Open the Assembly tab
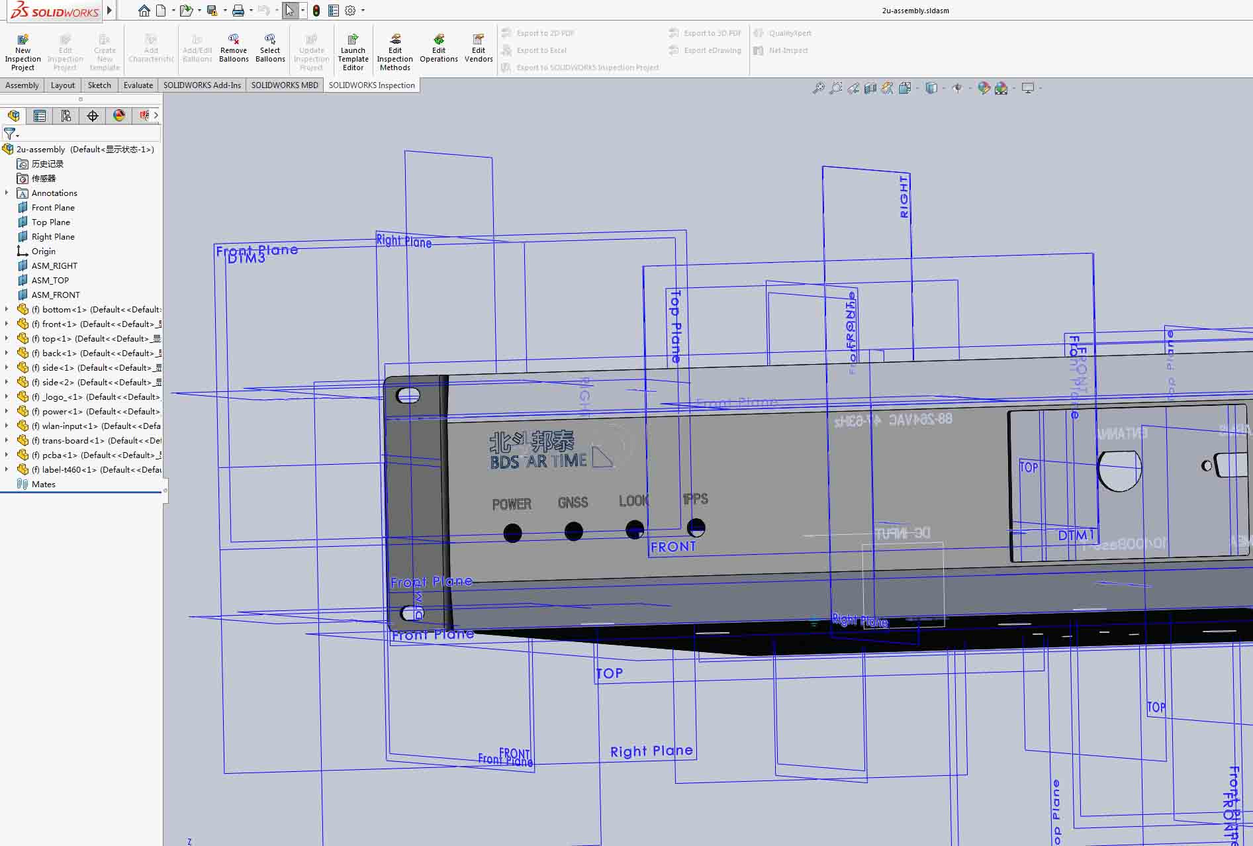 tap(22, 85)
